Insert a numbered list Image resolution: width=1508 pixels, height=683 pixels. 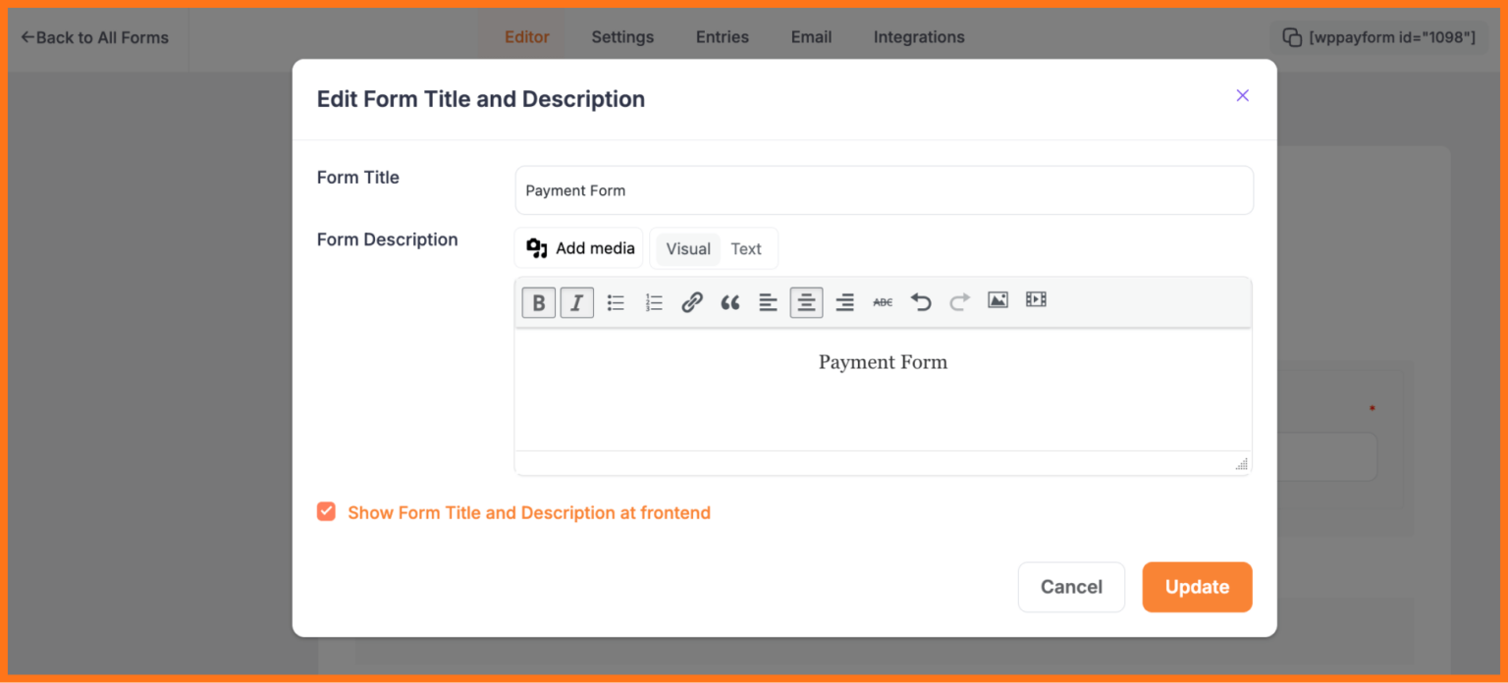point(653,302)
